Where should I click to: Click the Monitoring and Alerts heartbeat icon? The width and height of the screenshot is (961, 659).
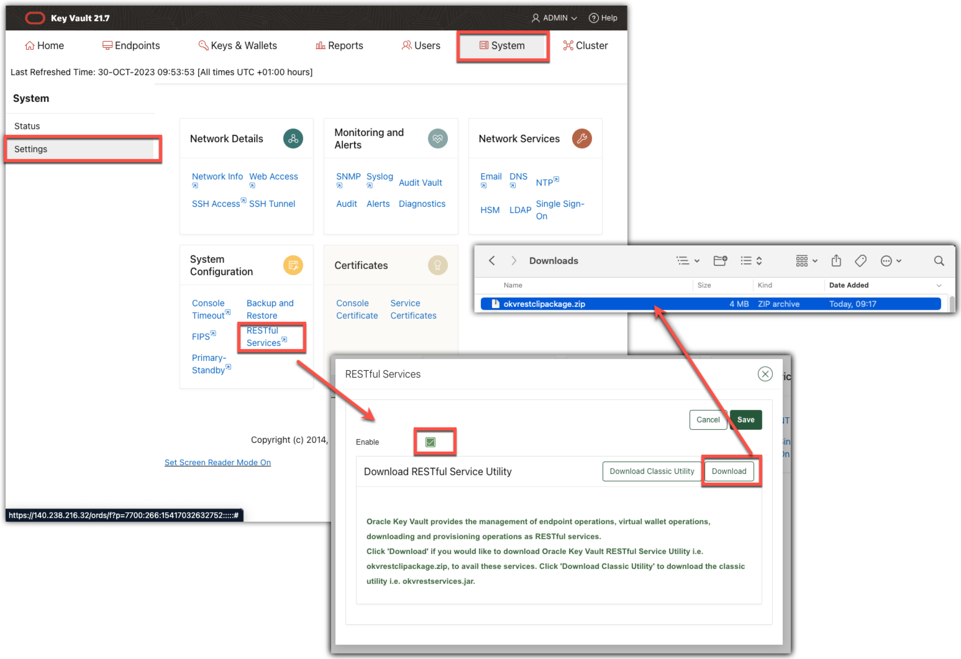pos(438,139)
